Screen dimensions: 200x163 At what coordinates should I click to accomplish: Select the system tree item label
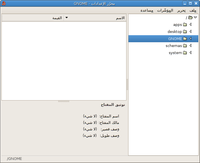175,53
